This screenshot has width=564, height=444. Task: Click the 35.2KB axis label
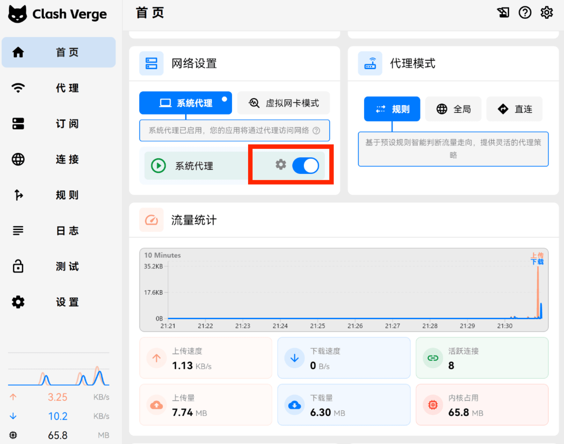pos(153,266)
